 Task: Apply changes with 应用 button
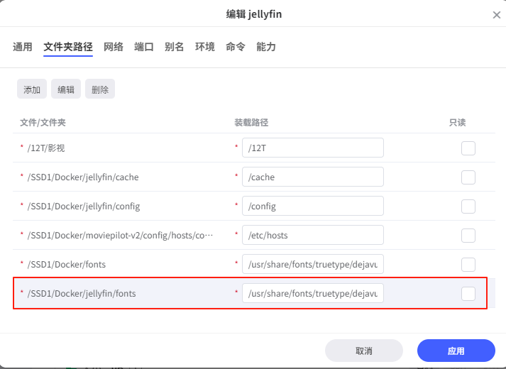456,351
